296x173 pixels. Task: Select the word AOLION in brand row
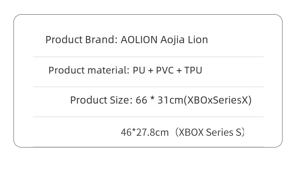pos(139,40)
